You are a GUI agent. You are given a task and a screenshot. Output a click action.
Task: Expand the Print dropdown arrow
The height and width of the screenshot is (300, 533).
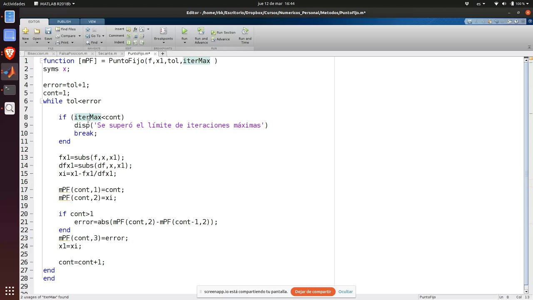(x=72, y=42)
